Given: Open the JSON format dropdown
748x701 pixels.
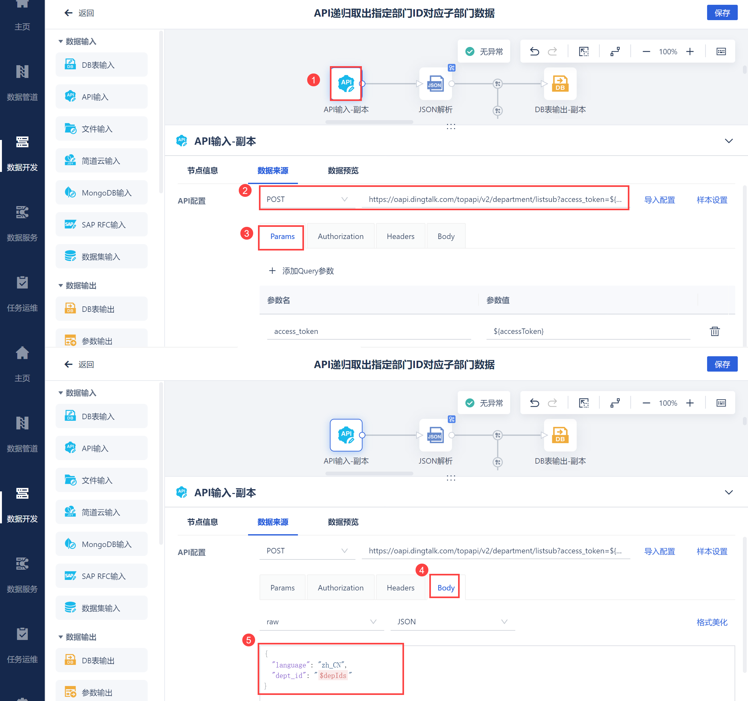Looking at the screenshot, I should 452,622.
